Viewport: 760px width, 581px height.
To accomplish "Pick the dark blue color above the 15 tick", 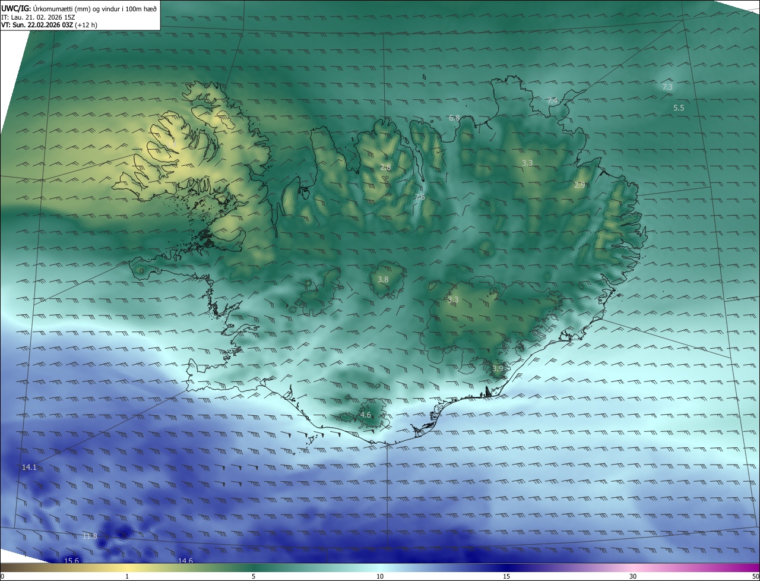I will [506, 567].
